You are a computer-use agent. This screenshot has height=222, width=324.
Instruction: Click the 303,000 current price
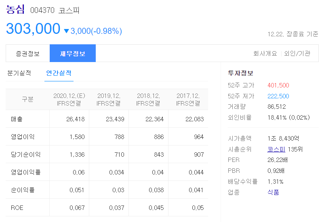tap(33, 29)
